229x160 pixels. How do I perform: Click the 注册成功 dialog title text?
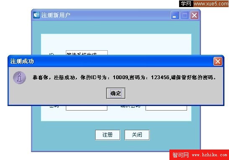(x=22, y=62)
